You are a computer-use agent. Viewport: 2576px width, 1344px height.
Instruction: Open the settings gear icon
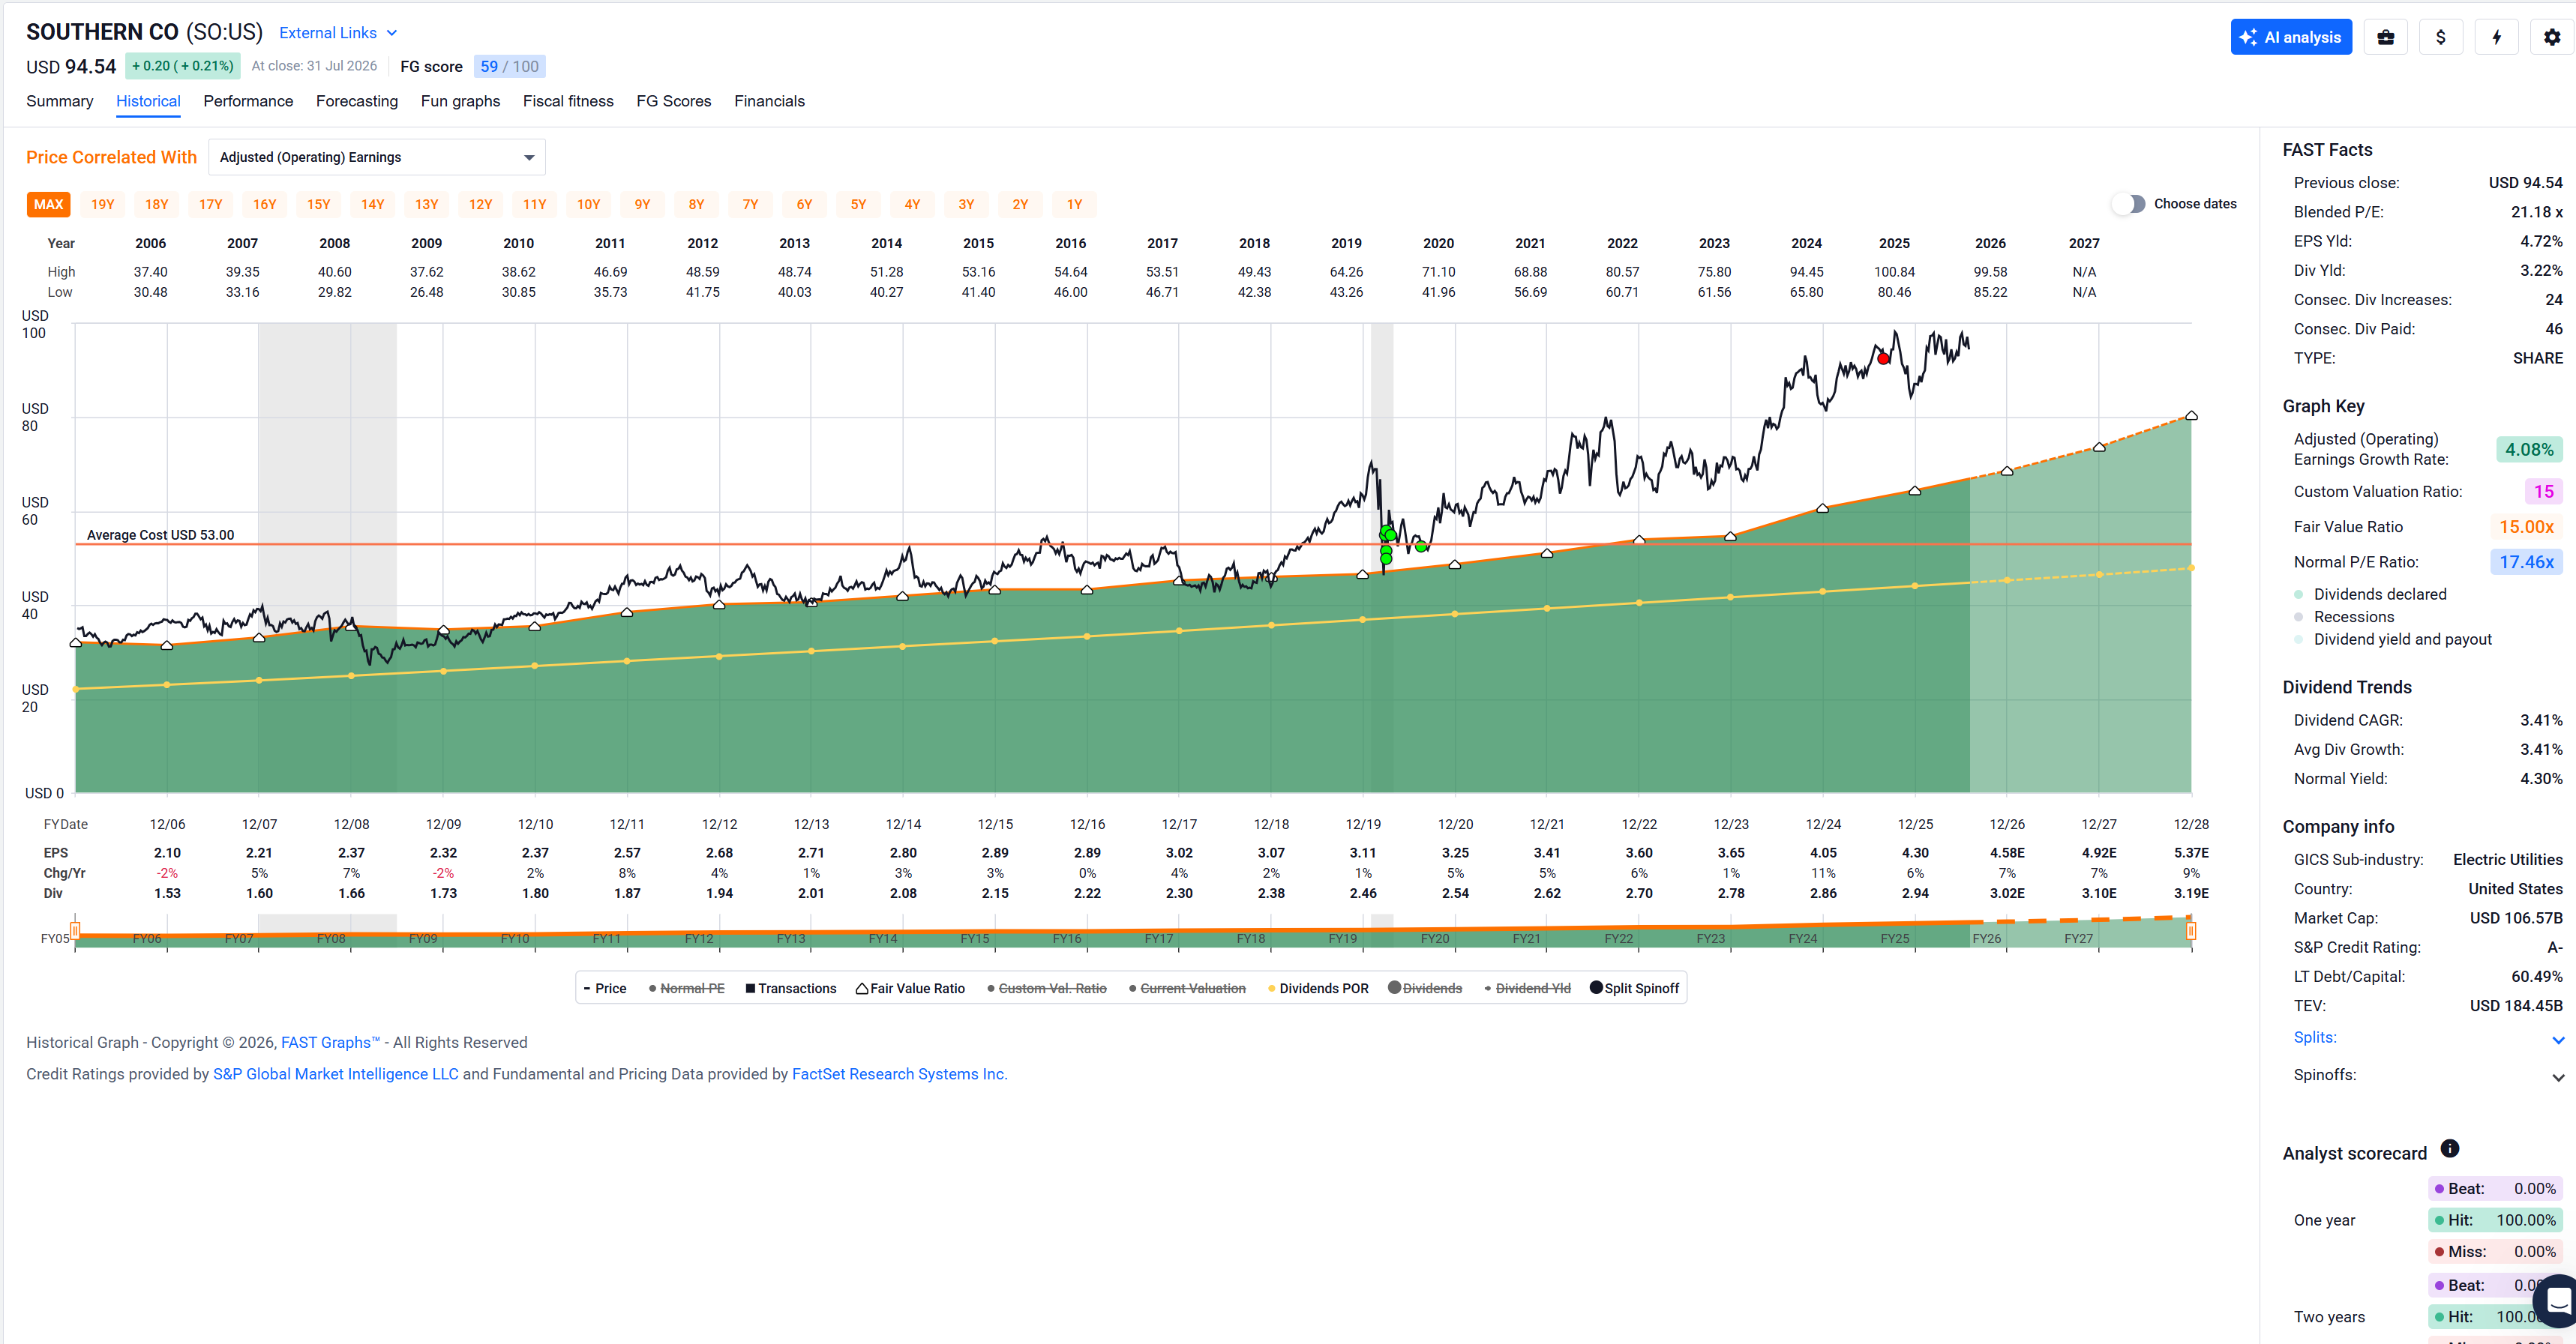click(2552, 37)
